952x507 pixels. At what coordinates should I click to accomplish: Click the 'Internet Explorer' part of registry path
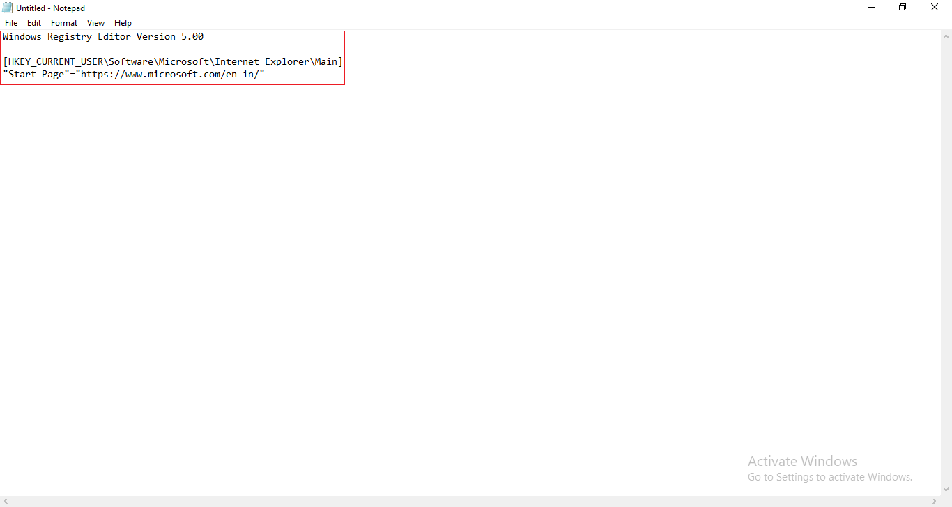pos(261,62)
